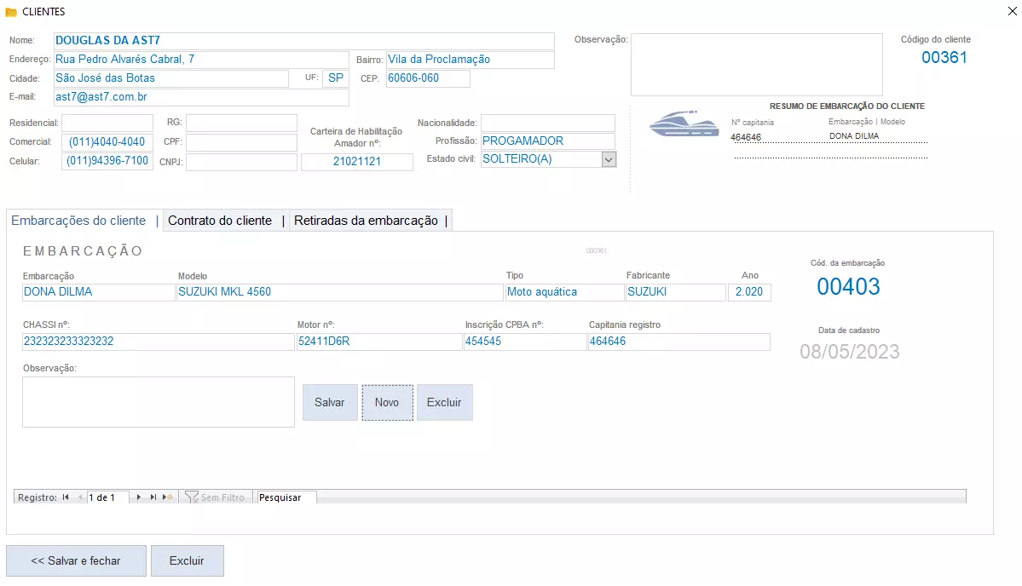Click the UF field SP
Viewport: 1022px width, 586px height.
coord(336,78)
